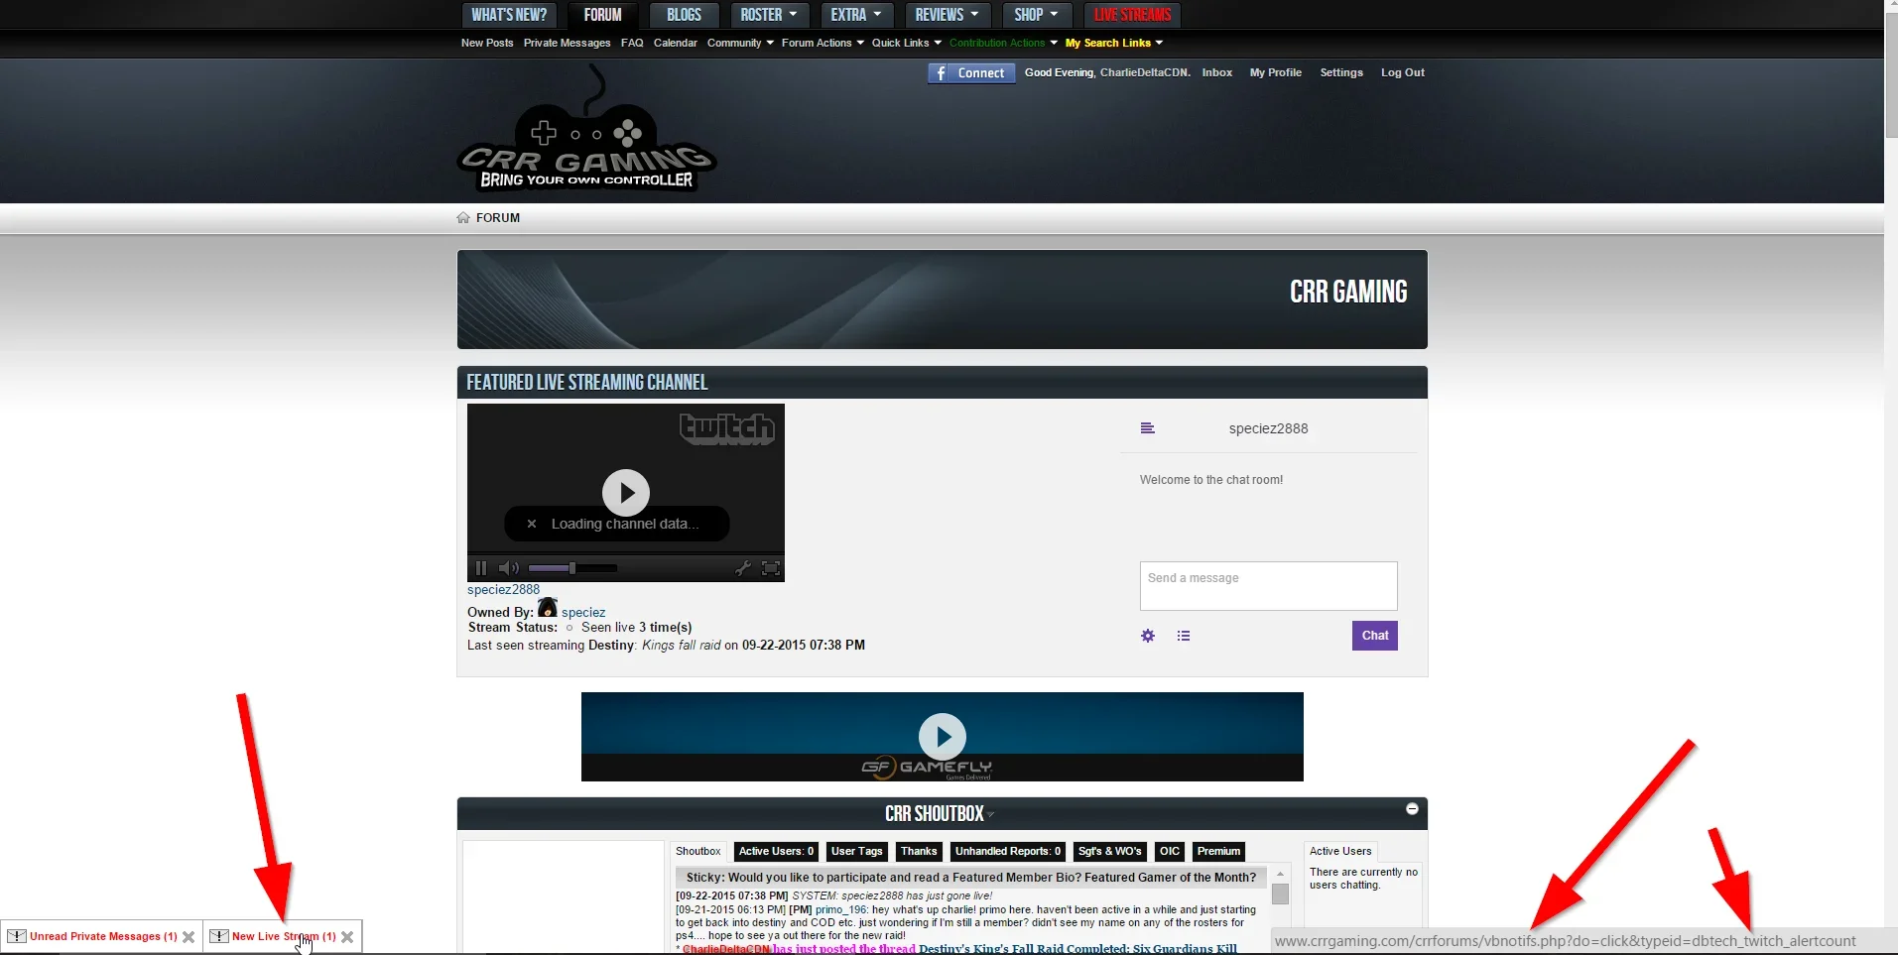Expand the Reviews dropdown menu
Screen dimensions: 1898x955
tap(947, 15)
